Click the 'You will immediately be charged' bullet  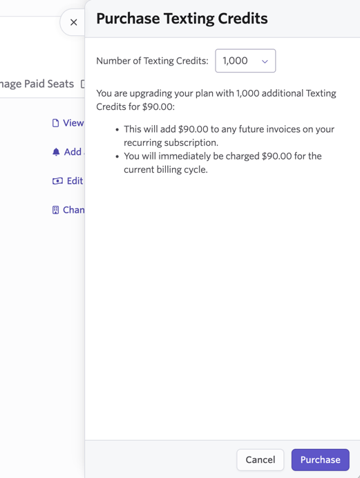pyautogui.click(x=222, y=163)
